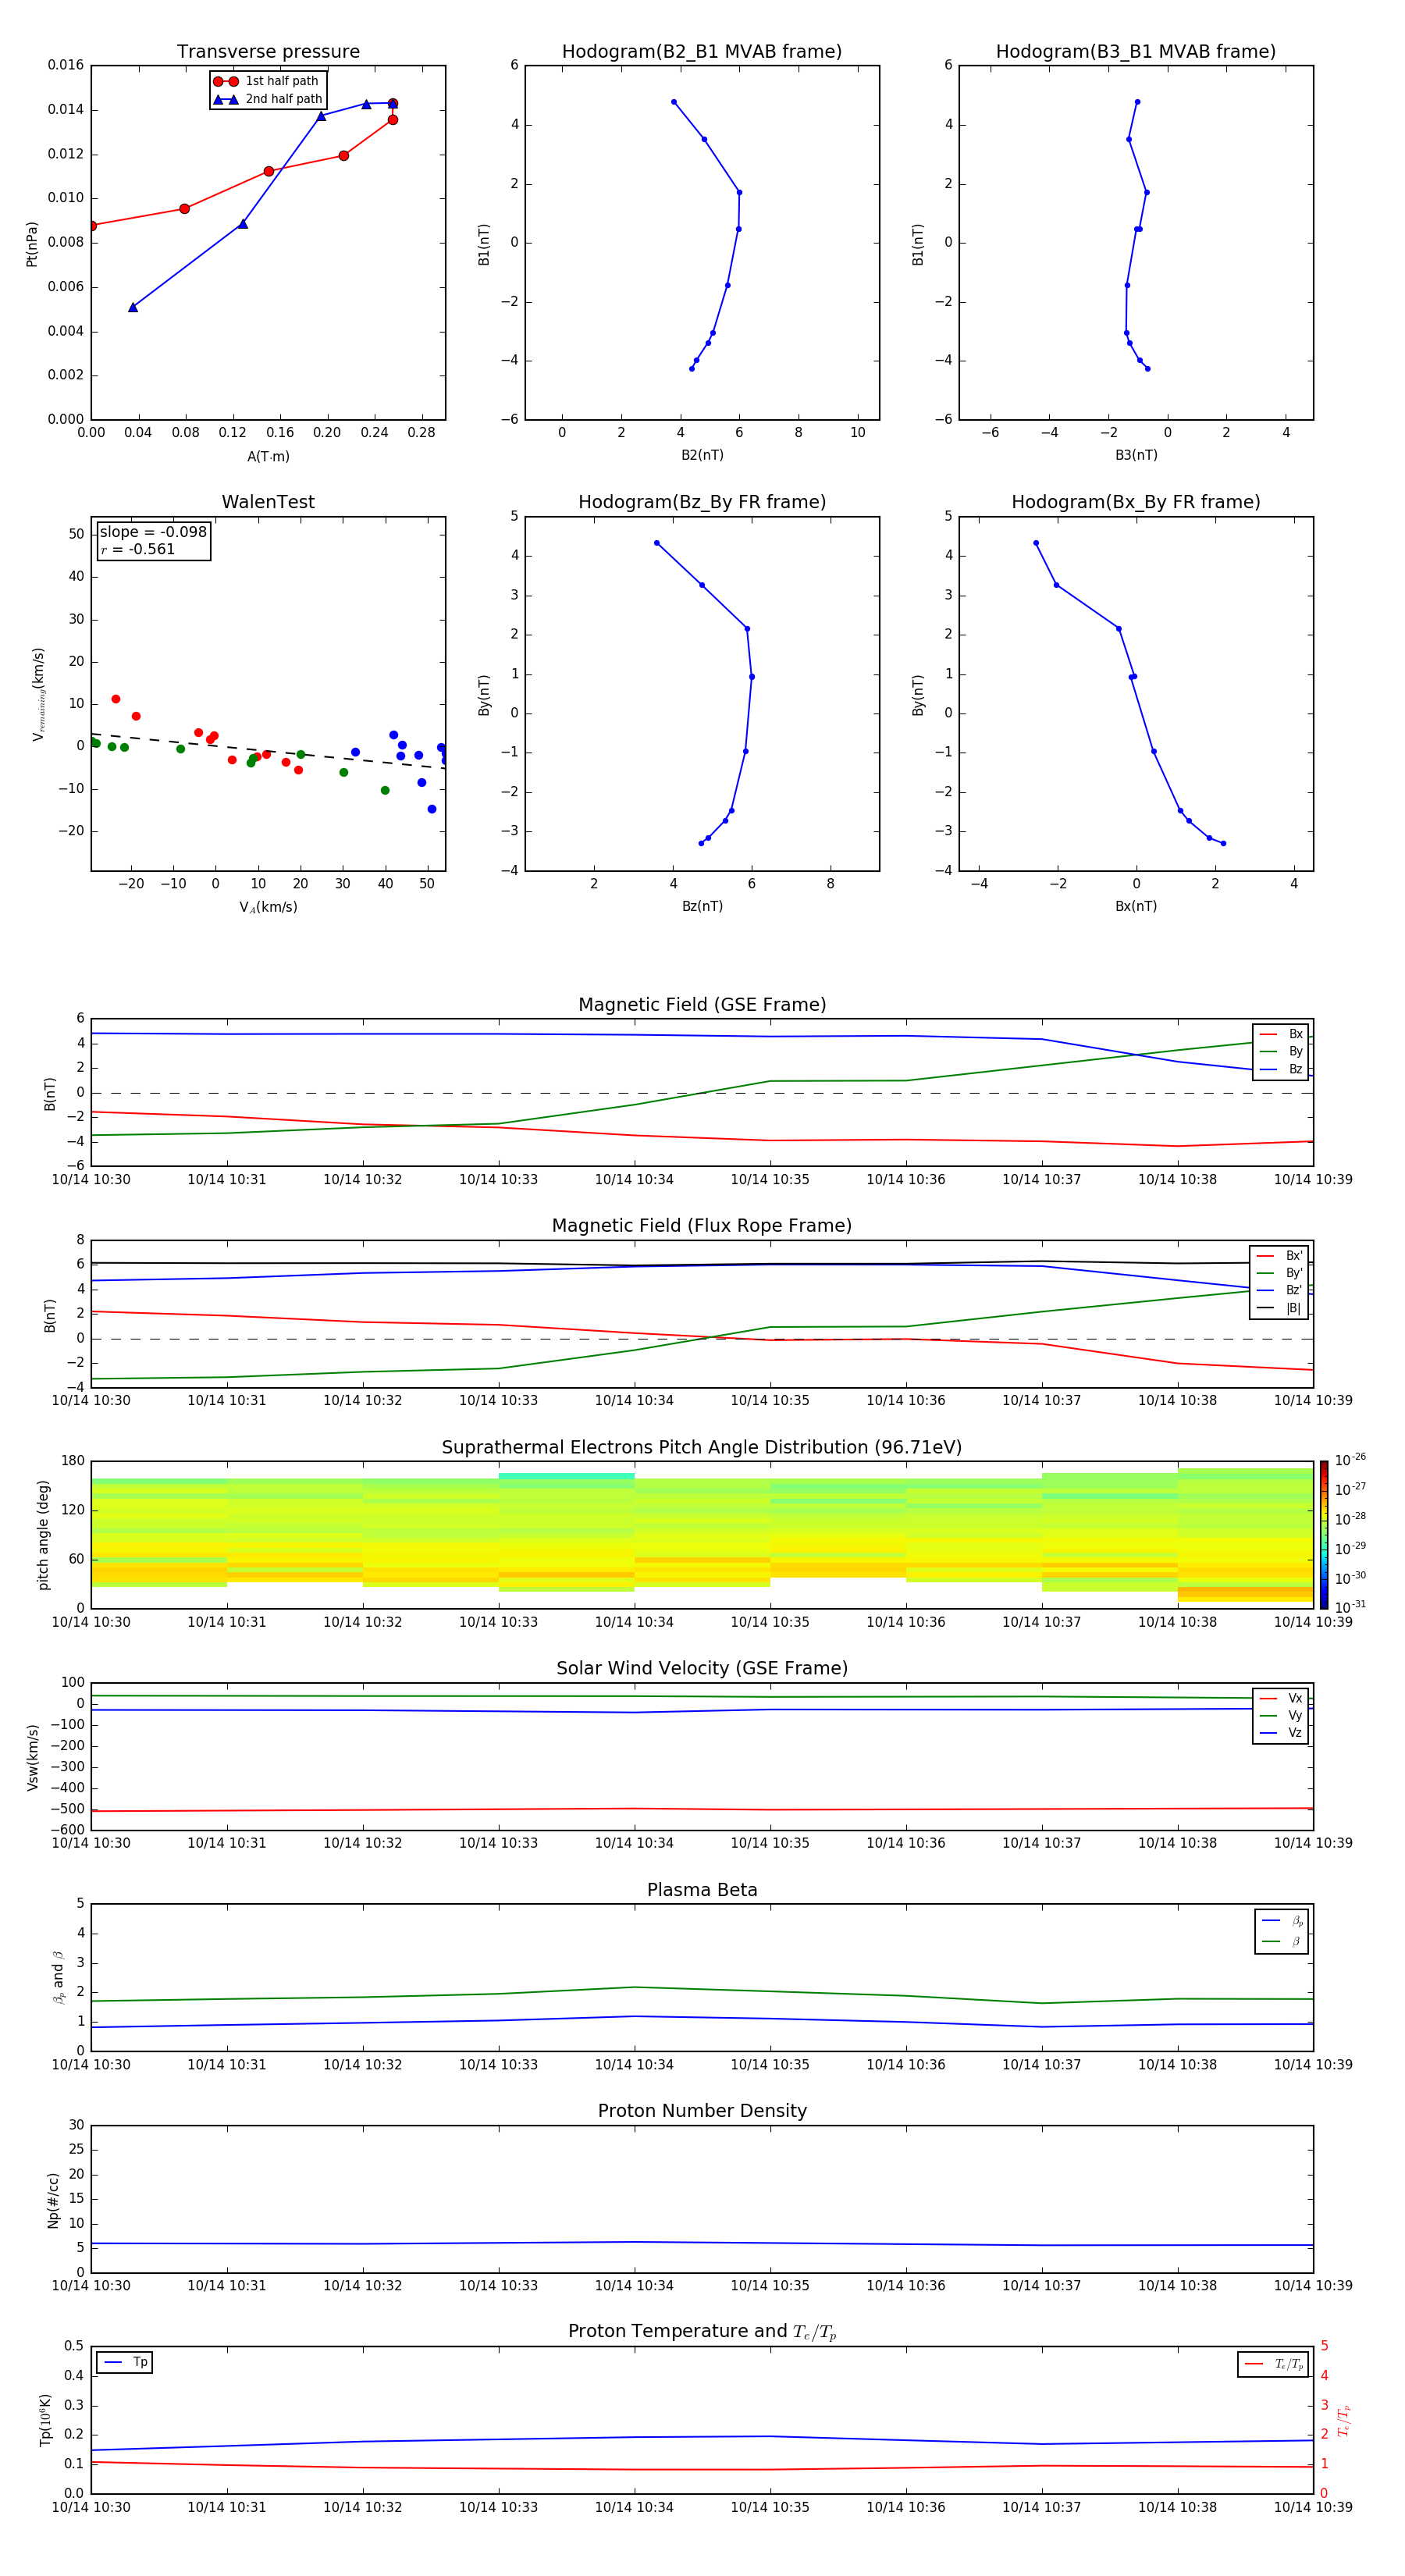Click "|B|" in the Flux Rope legend
The height and width of the screenshot is (2576, 1405).
point(1294,1309)
